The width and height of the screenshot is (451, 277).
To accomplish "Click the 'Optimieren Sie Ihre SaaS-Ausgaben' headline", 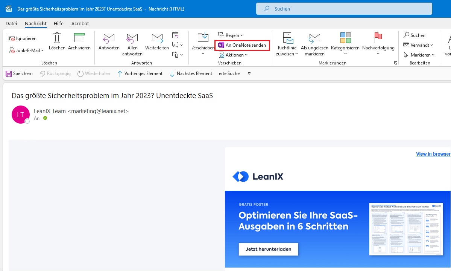I will 298,221.
